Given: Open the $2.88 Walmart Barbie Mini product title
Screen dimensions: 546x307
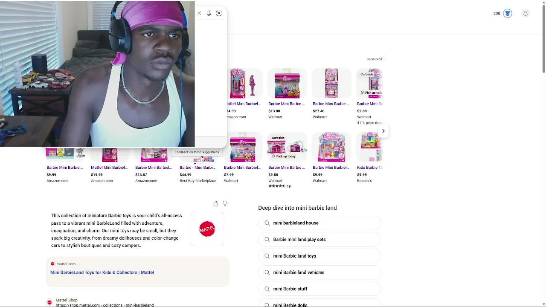Looking at the screenshot, I should [370, 104].
